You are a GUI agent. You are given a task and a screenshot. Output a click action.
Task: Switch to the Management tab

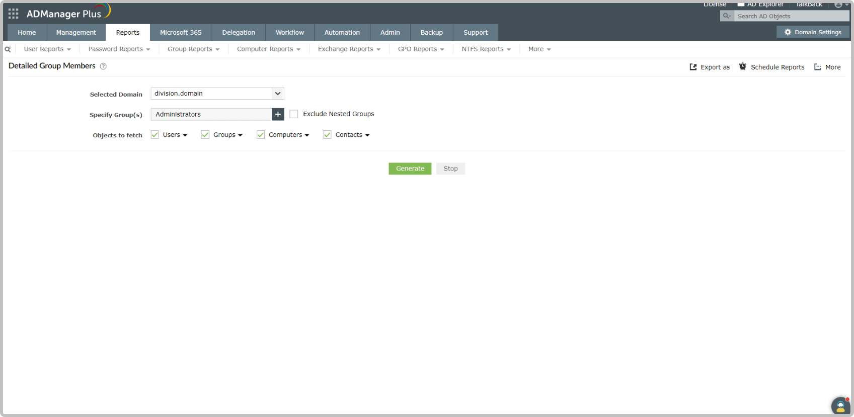76,33
